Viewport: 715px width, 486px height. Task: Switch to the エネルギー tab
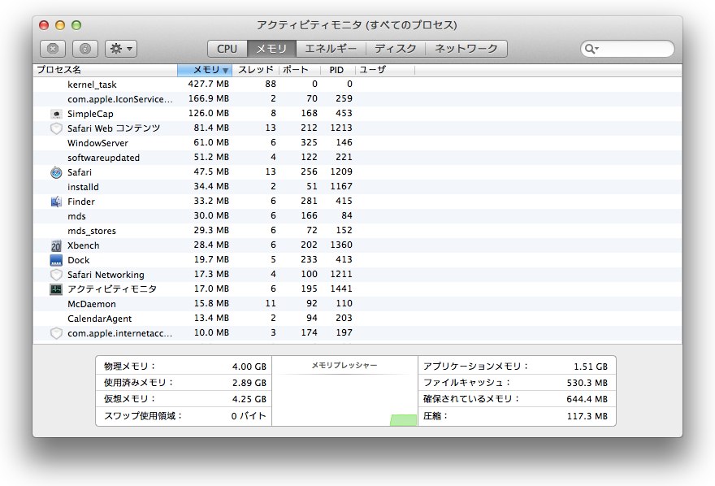(x=331, y=49)
